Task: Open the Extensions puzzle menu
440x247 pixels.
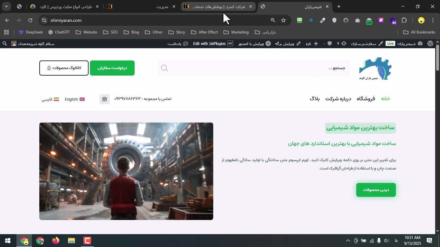Action: tap(404, 20)
